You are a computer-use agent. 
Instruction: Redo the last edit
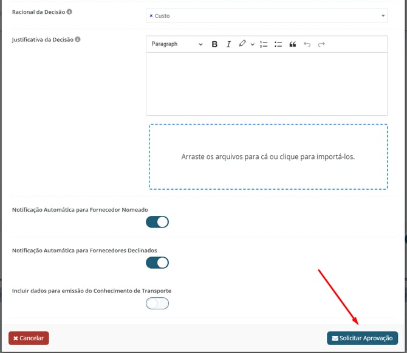coord(321,44)
